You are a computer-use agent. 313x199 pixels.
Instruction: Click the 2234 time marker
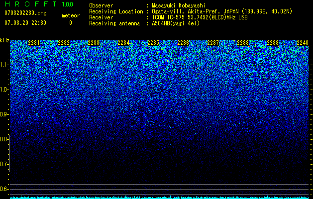point(123,43)
